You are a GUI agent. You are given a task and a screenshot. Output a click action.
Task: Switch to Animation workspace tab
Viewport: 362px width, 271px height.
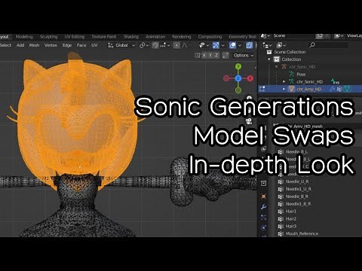[155, 37]
